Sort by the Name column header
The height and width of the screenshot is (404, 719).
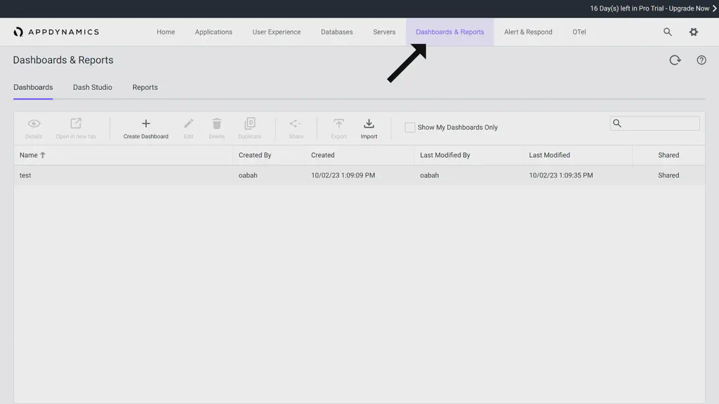click(28, 155)
